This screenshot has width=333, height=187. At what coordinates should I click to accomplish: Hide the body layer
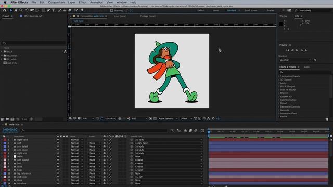pyautogui.click(x=58, y=170)
